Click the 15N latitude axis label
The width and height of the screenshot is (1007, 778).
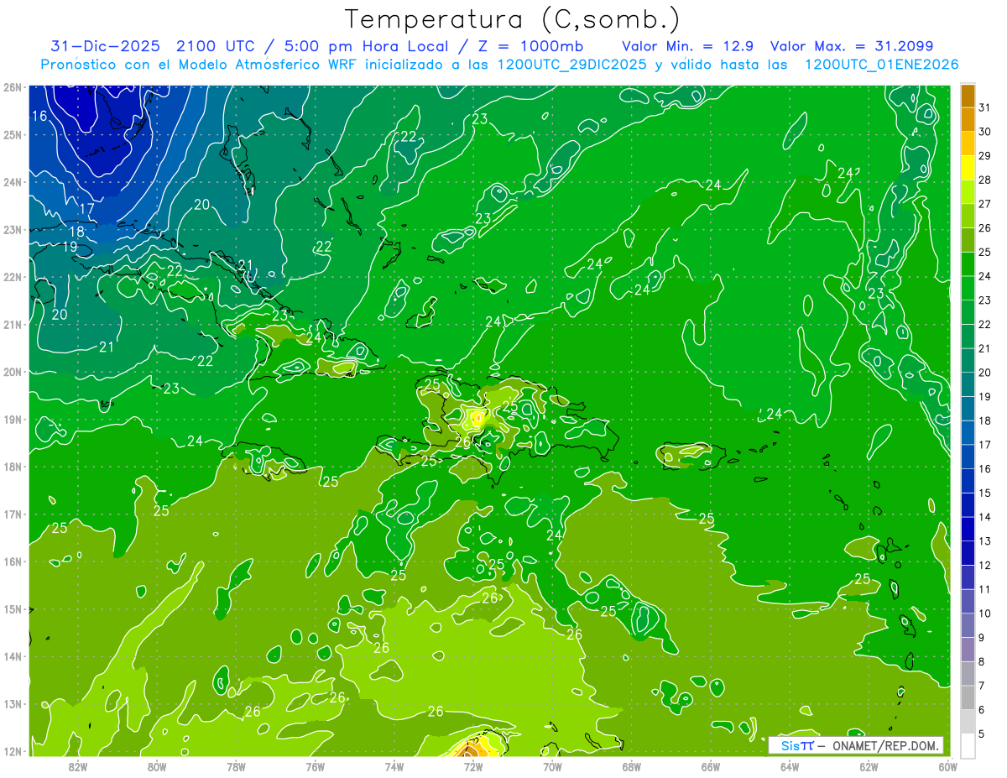tap(13, 608)
